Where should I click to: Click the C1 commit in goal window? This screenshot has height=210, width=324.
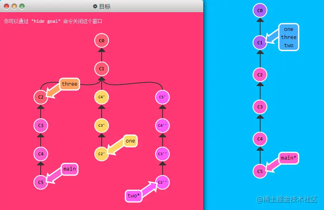click(102, 69)
